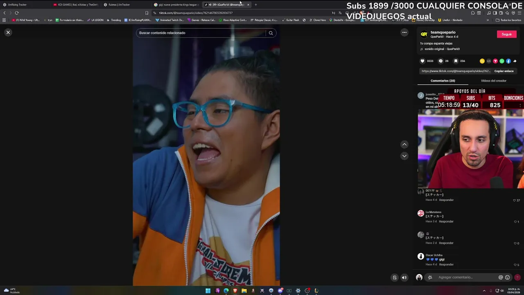
Task: Like the video with the heart icon
Action: 422,61
